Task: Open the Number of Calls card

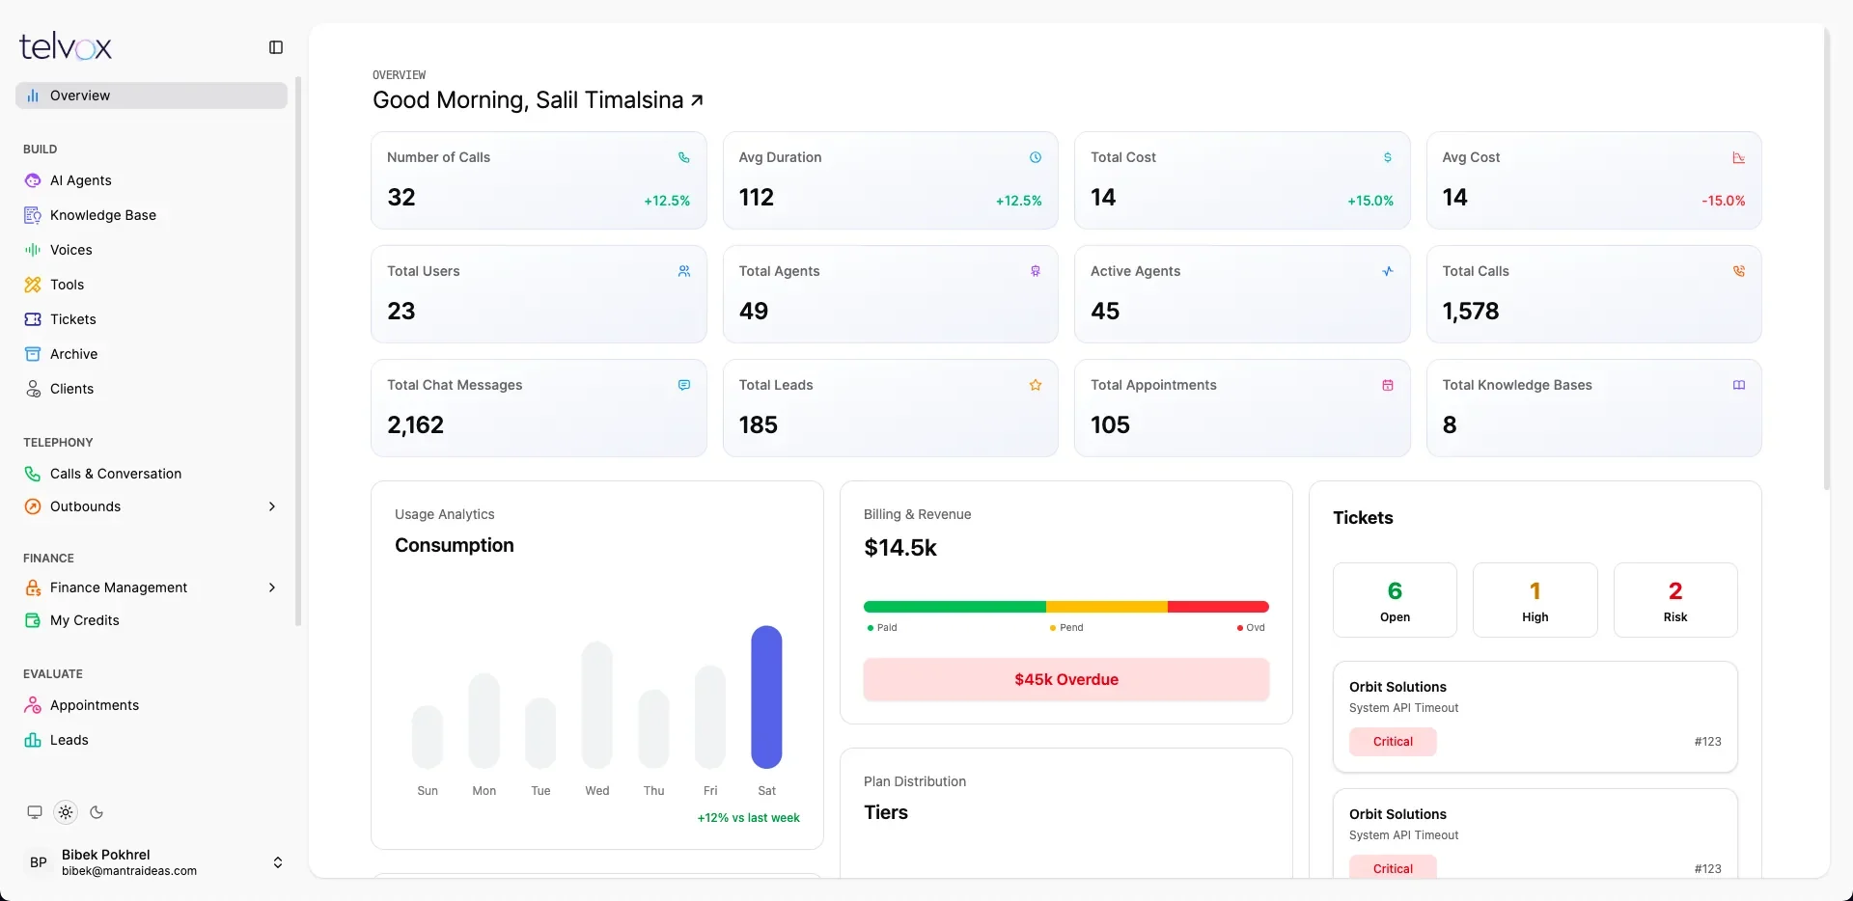Action: pyautogui.click(x=539, y=180)
